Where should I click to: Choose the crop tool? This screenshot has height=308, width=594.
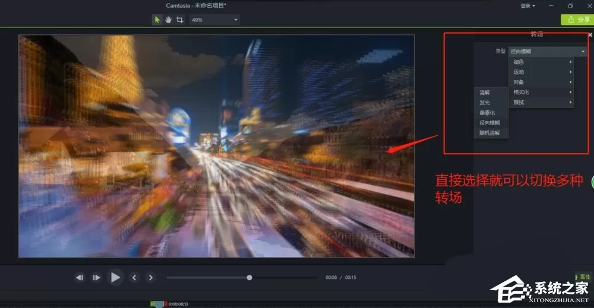click(x=180, y=20)
